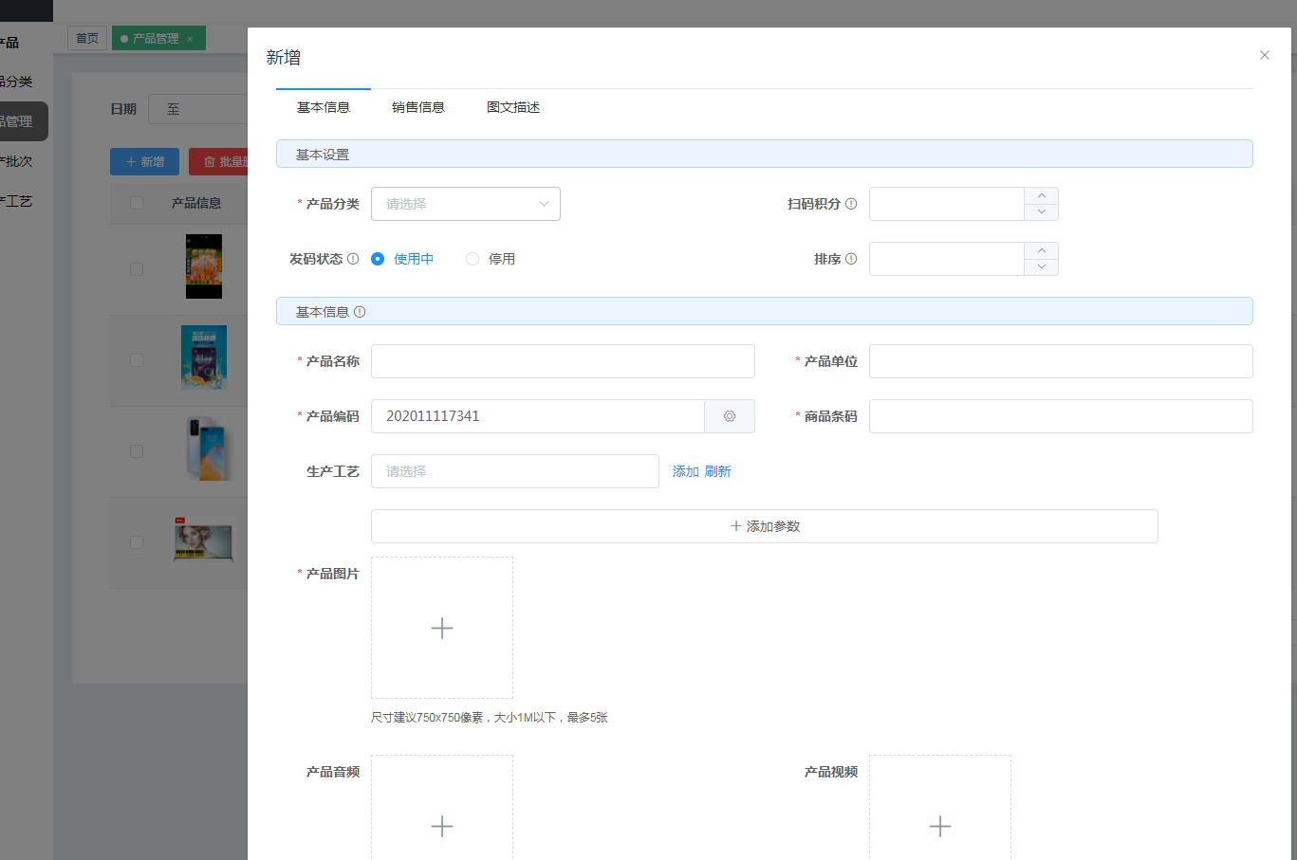Click the 产品名称 input field
Viewport: 1297px width, 860px height.
click(x=563, y=361)
